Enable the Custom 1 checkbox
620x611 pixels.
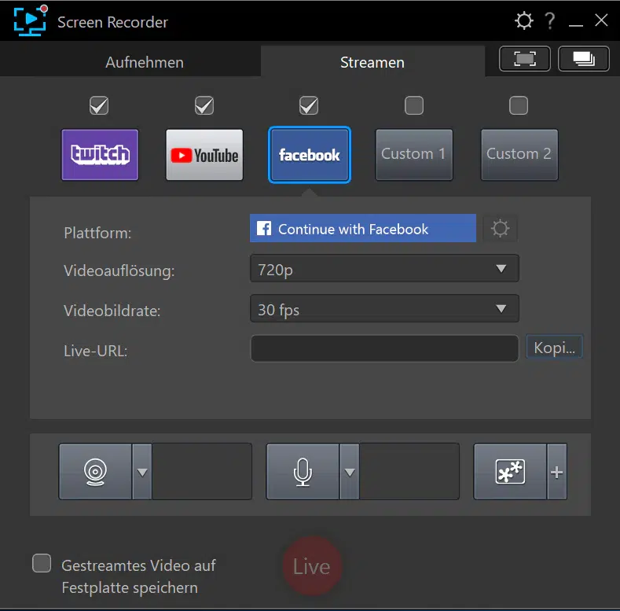click(413, 105)
